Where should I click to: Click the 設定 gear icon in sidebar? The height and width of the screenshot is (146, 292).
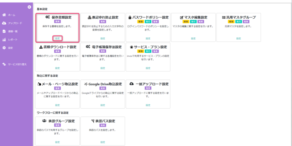pos(4,48)
